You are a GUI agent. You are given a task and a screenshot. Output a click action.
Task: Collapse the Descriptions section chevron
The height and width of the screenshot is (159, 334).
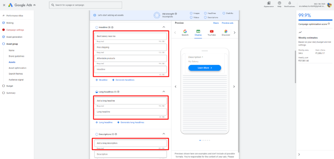click(x=163, y=134)
